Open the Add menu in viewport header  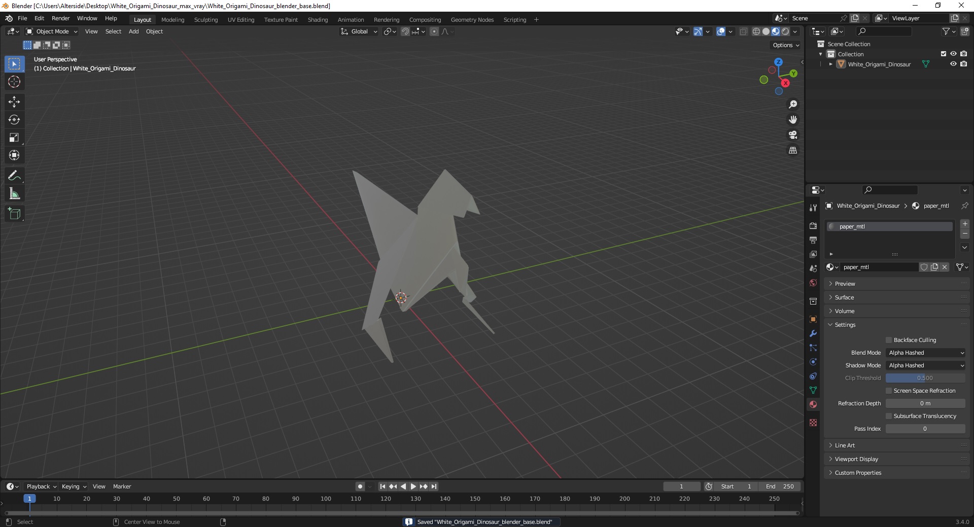pyautogui.click(x=133, y=31)
